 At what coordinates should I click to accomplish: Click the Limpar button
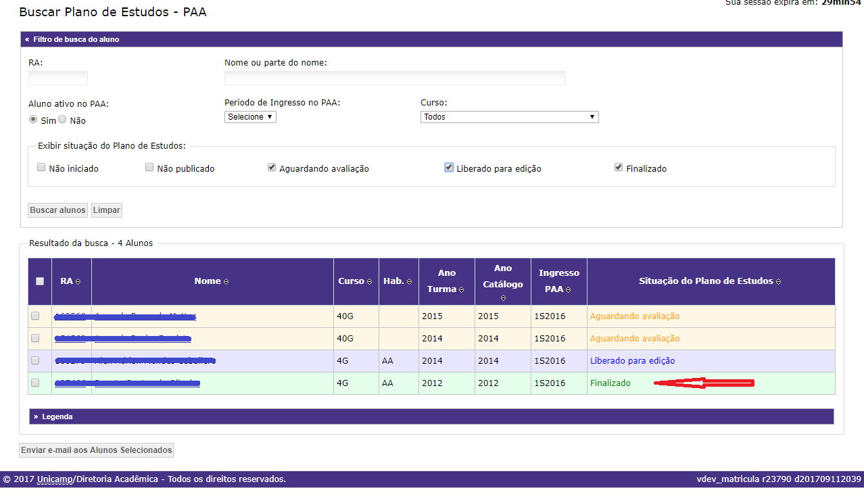click(107, 210)
